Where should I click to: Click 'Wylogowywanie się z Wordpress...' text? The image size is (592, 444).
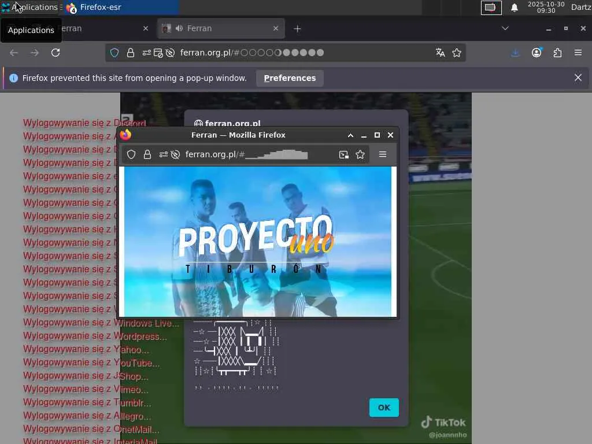tap(95, 336)
